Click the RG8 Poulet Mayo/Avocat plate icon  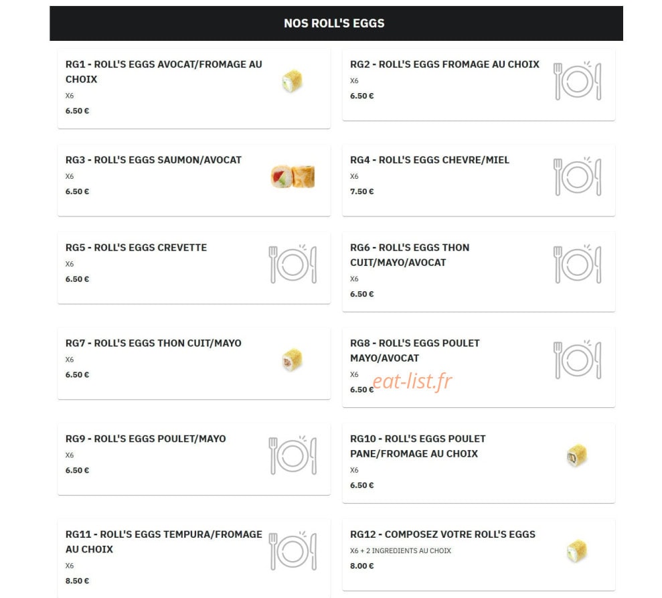tap(577, 360)
